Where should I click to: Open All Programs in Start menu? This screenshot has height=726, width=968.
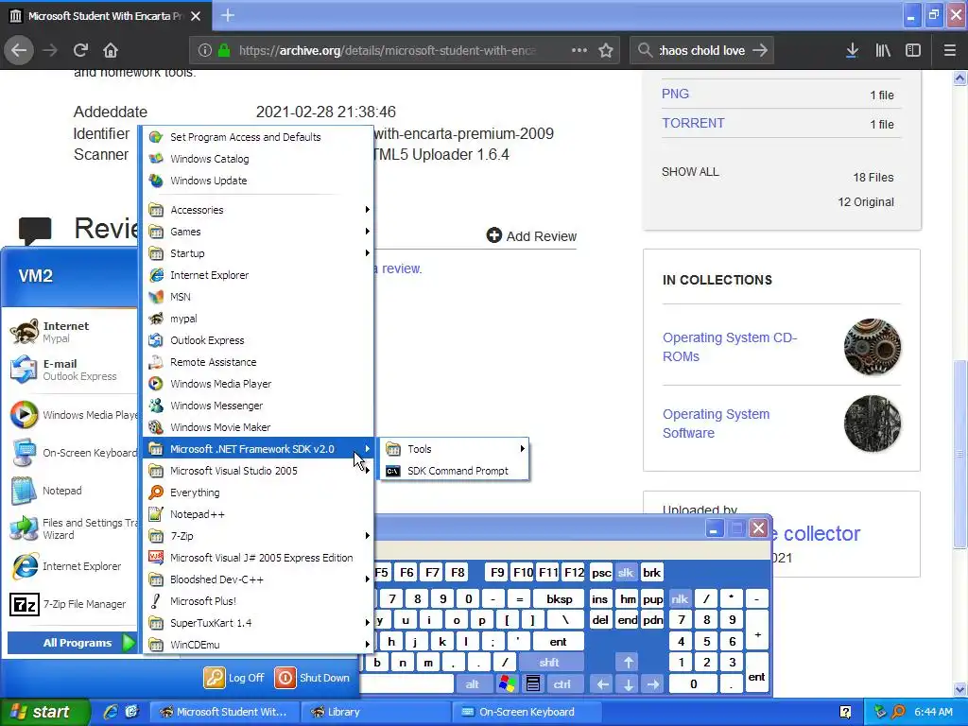click(x=72, y=643)
